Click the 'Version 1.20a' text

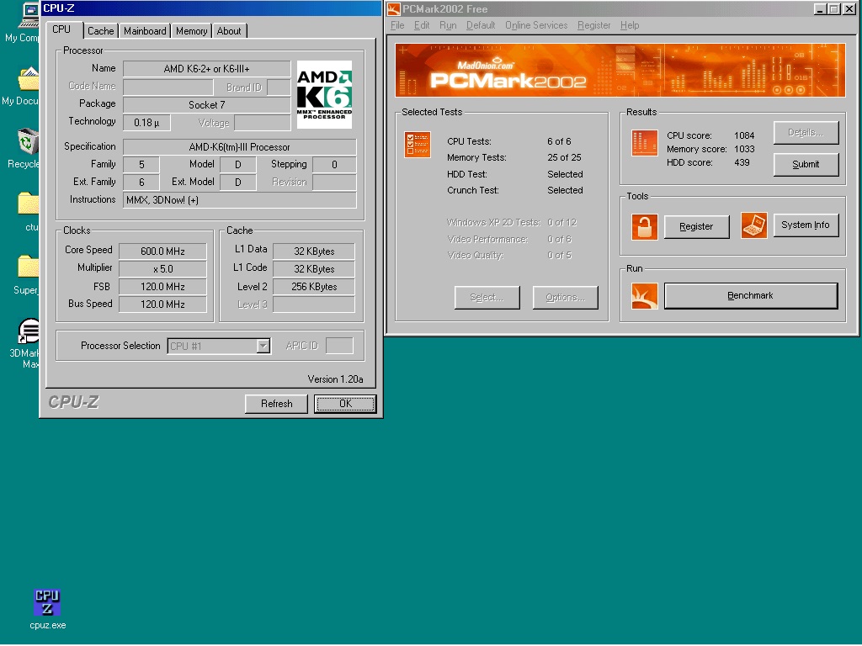(335, 379)
